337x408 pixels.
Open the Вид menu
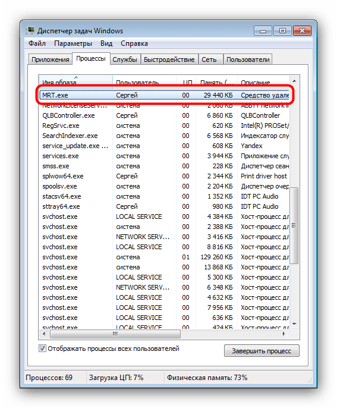(106, 43)
